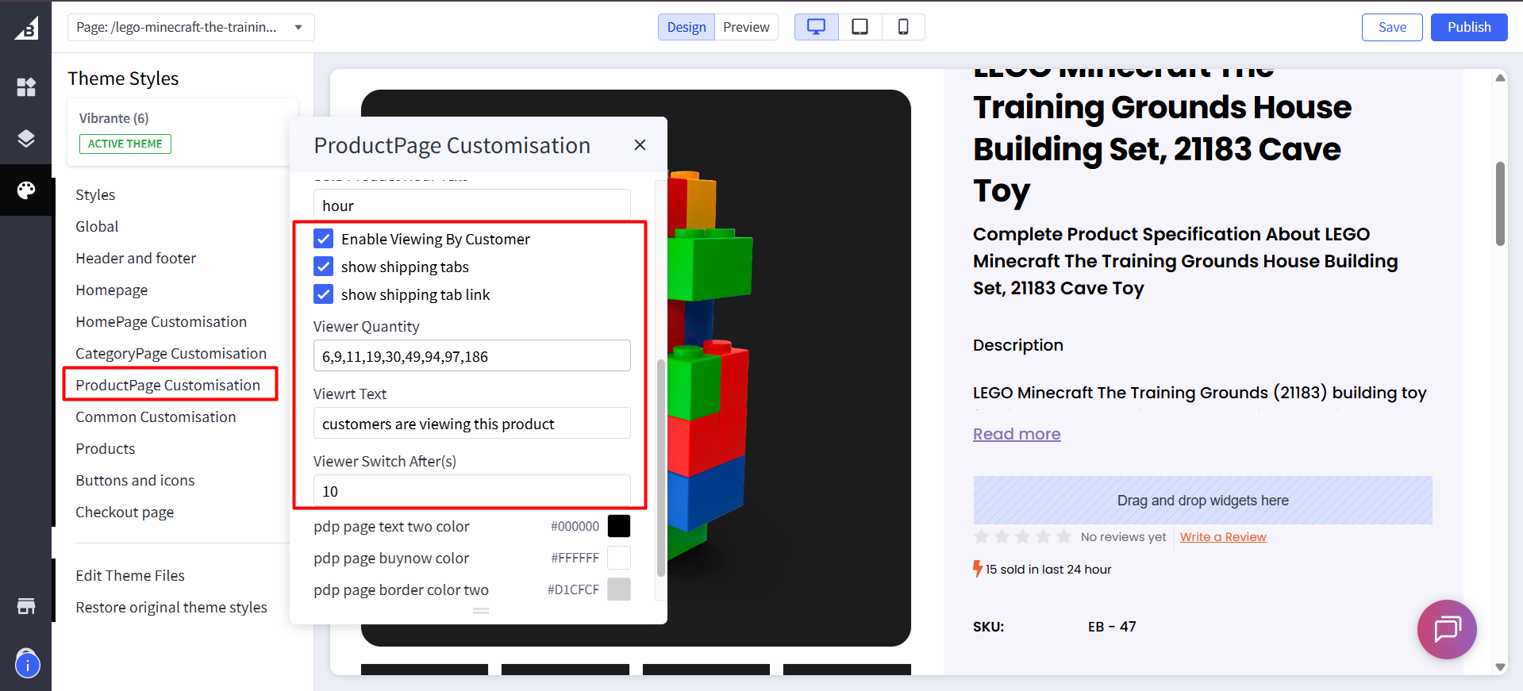Open Buttons and icons settings
This screenshot has width=1523, height=691.
(135, 480)
